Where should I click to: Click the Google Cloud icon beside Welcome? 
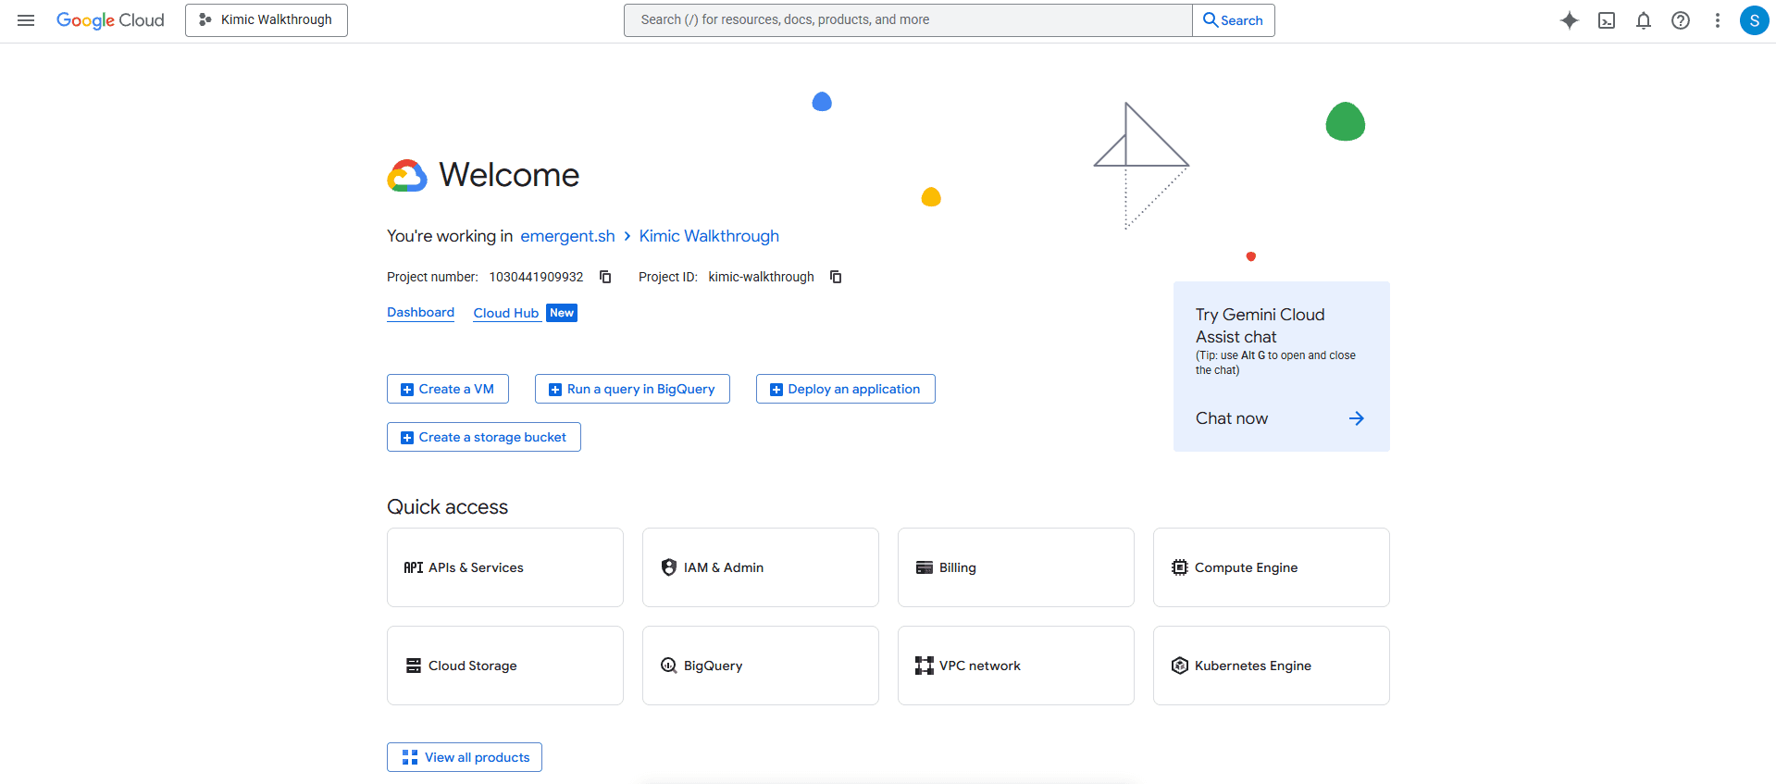[x=407, y=175]
